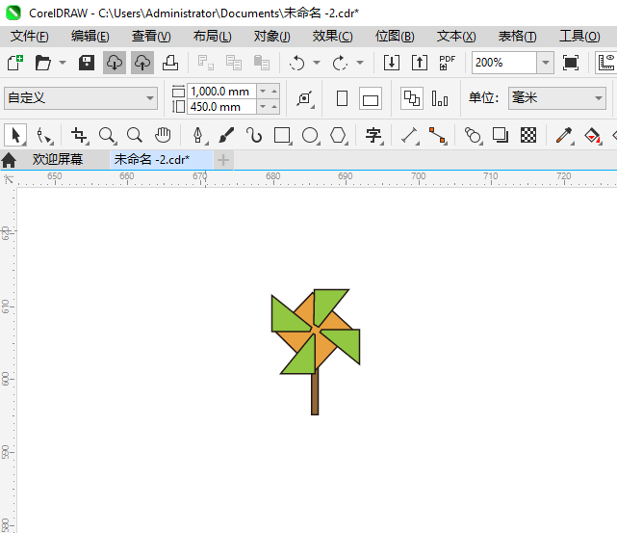The width and height of the screenshot is (617, 533).
Task: Toggle full-screen preview icon
Action: 571,63
